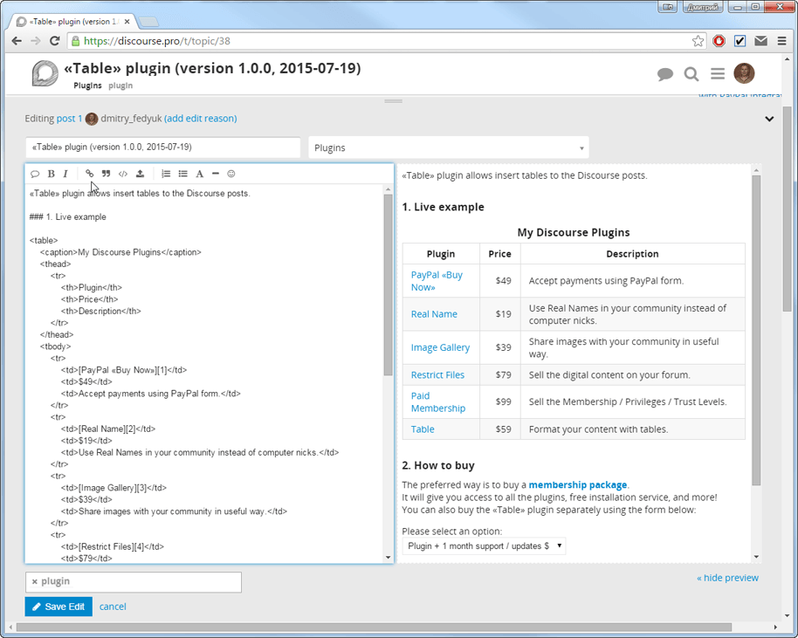Open the red adblock extension icon
The height and width of the screenshot is (638, 798).
[719, 41]
